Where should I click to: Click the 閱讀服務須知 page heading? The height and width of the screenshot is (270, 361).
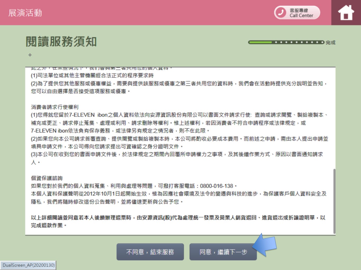click(61, 42)
